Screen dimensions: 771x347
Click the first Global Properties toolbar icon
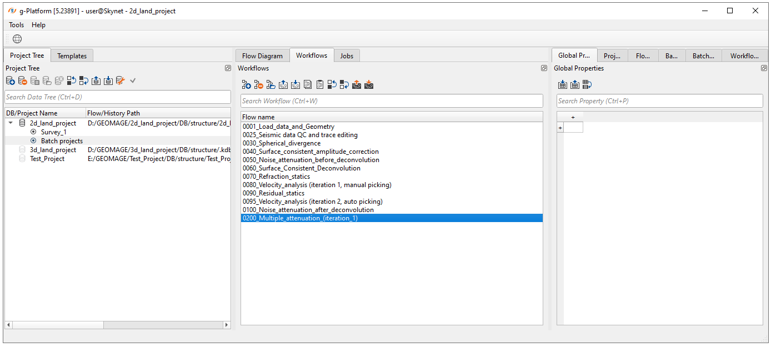click(x=562, y=85)
